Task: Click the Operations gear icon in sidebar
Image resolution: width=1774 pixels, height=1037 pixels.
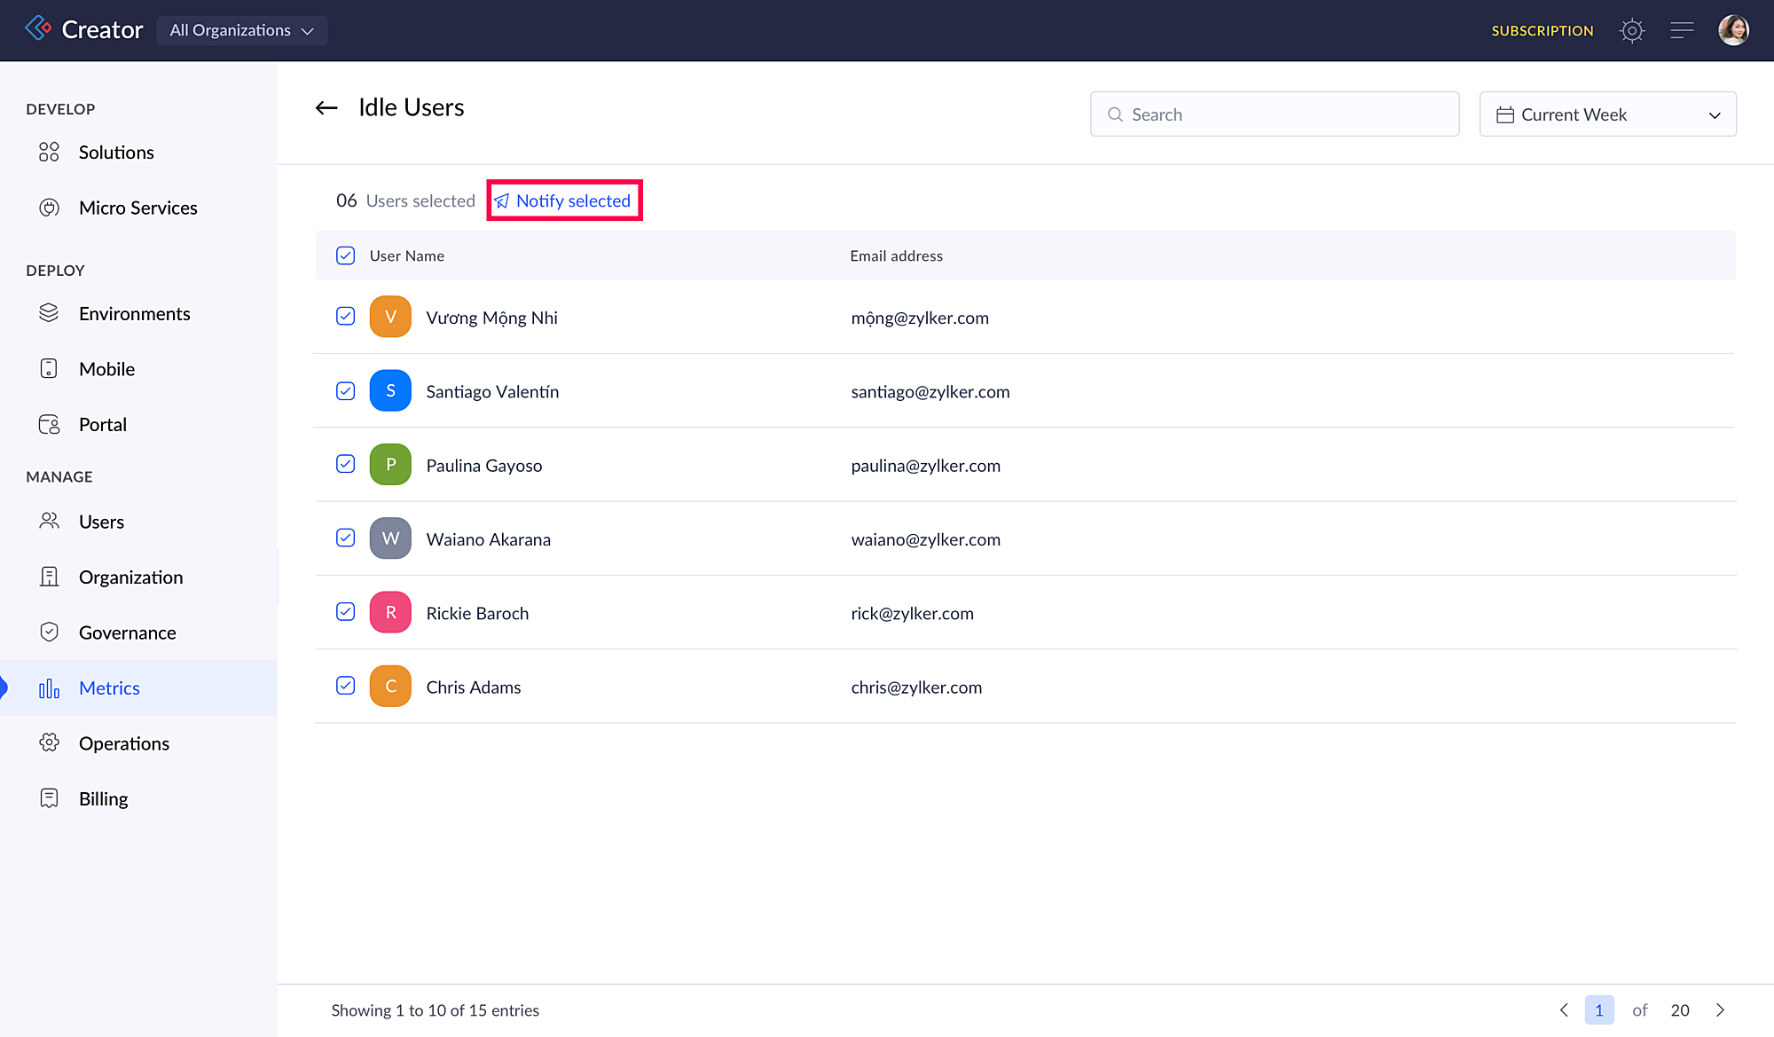Action: [49, 743]
